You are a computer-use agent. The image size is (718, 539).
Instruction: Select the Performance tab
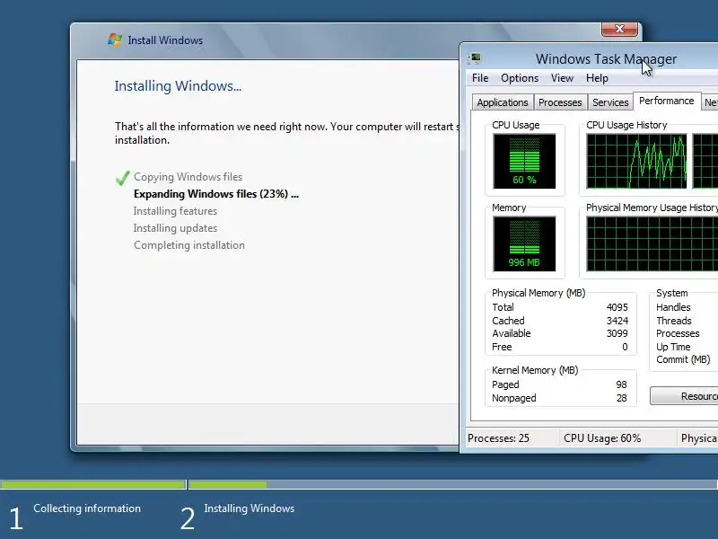[x=666, y=101]
